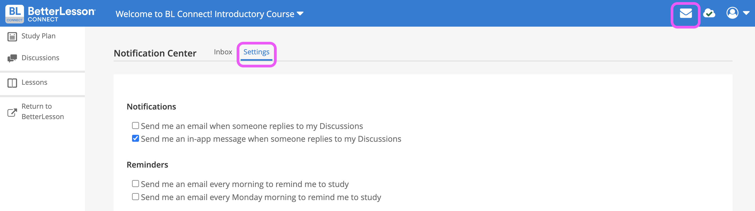This screenshot has width=755, height=211.
Task: Select the Settings tab
Action: click(x=256, y=52)
